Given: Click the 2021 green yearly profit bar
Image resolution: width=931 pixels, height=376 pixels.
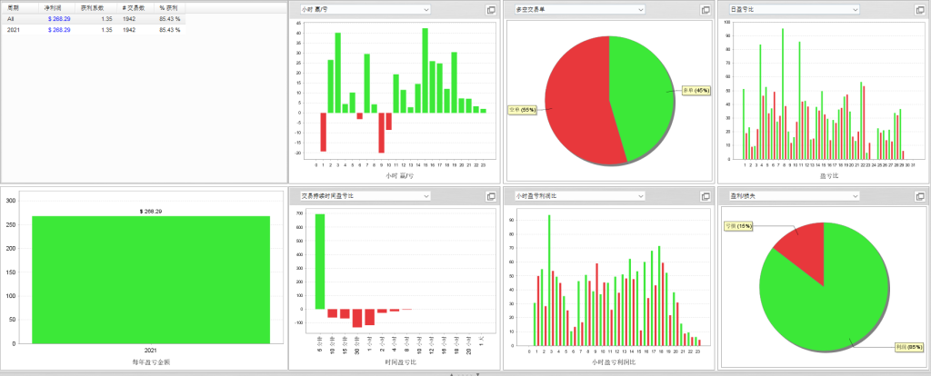Looking at the screenshot, I should [151, 280].
